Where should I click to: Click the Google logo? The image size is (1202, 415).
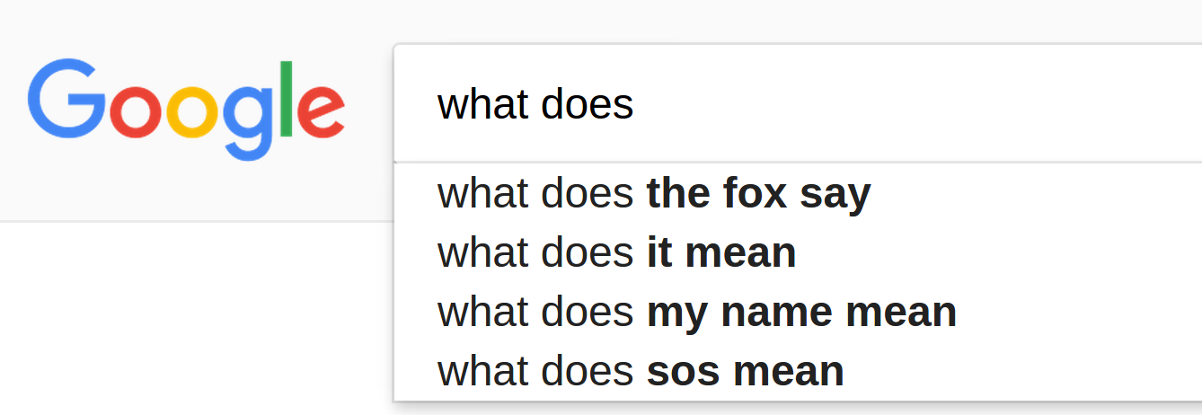point(186,108)
